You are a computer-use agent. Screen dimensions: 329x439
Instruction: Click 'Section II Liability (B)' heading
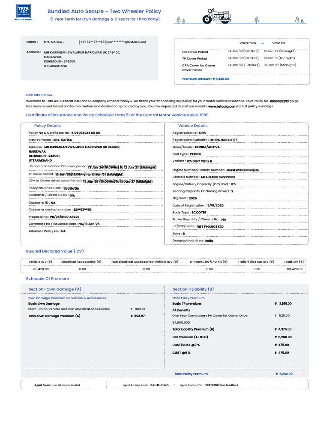click(193, 289)
